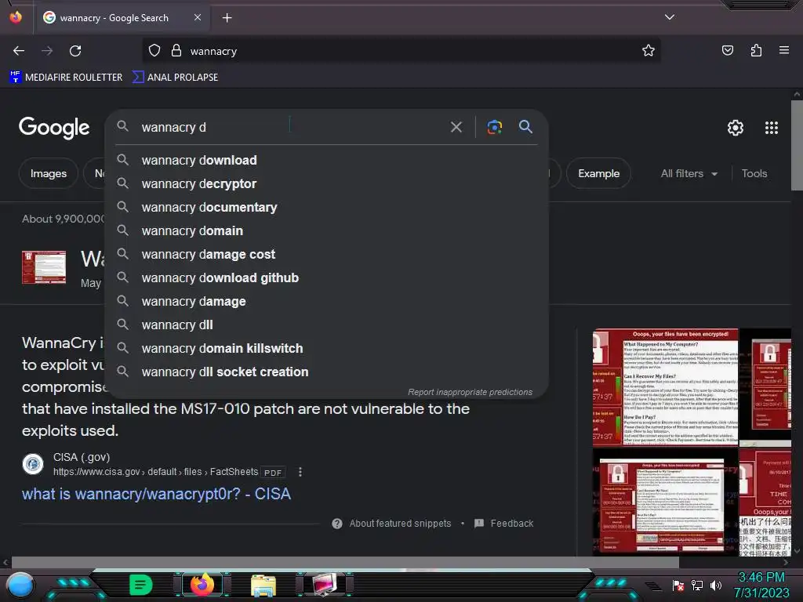Pick the 'wannacry damage' suggestion

[x=328, y=302]
